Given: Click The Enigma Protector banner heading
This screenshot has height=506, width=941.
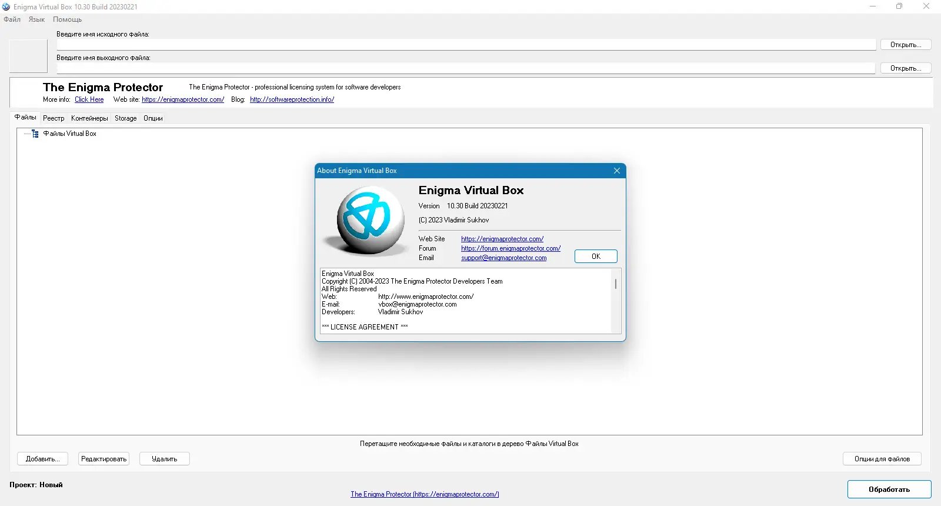Looking at the screenshot, I should (103, 87).
